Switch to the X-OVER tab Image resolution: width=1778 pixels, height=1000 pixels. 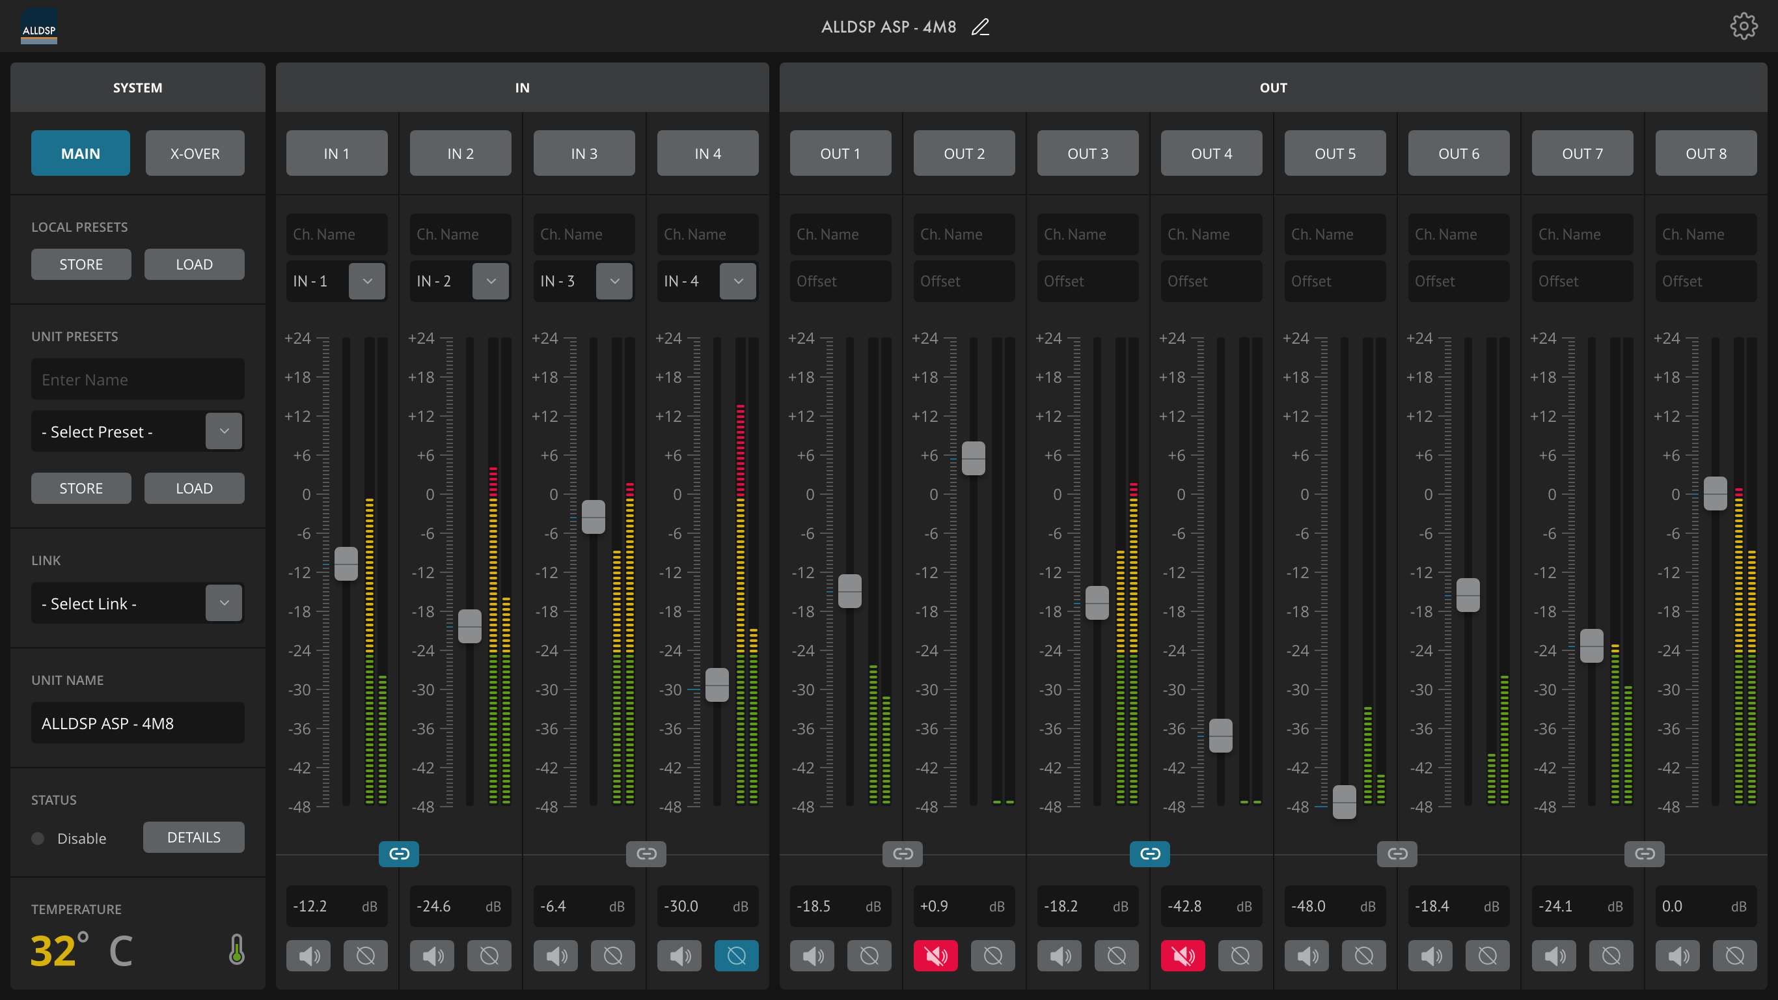pyautogui.click(x=195, y=153)
